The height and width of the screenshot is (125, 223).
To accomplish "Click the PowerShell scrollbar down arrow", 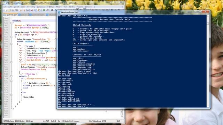I will click(208, 106).
